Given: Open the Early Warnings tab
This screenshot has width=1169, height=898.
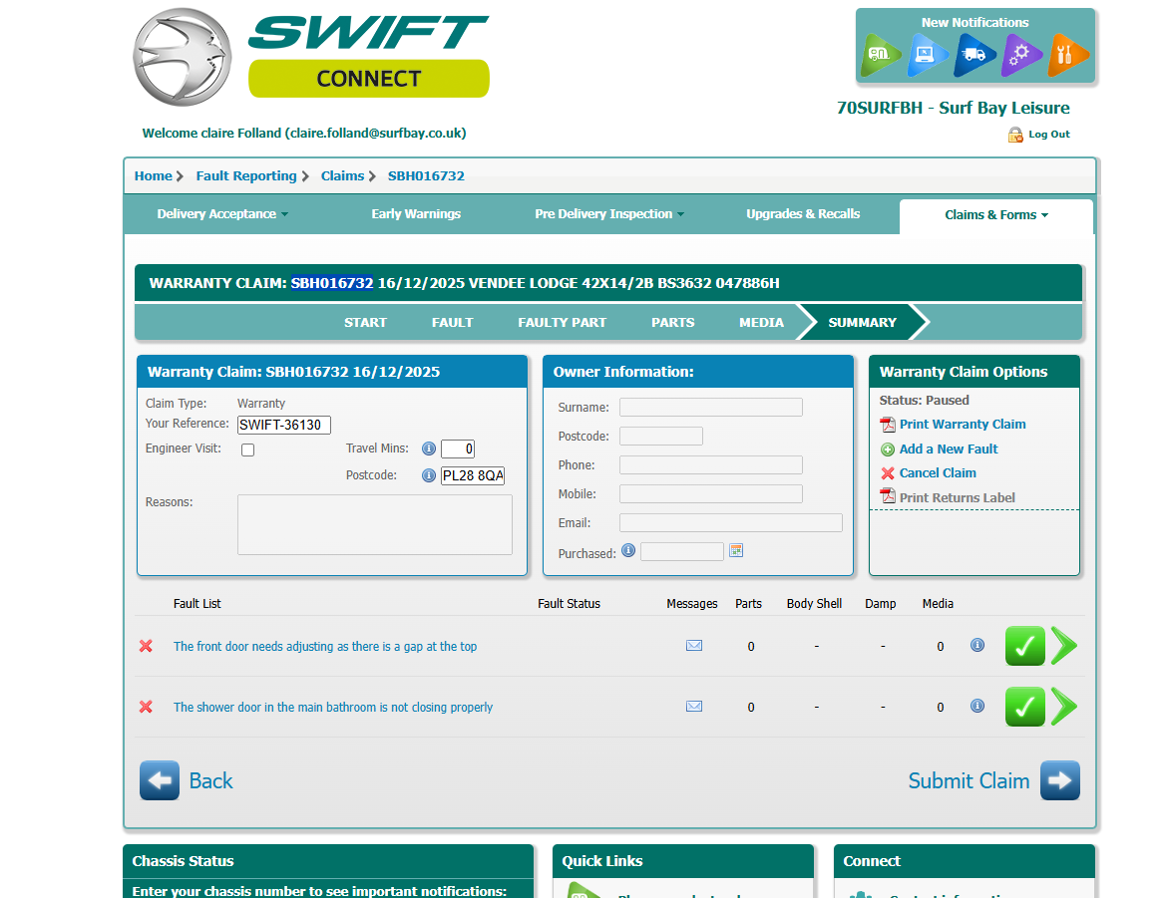Looking at the screenshot, I should pos(416,214).
